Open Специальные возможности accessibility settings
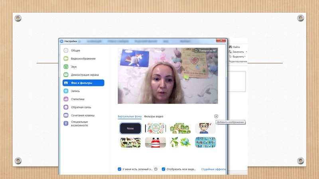The image size is (319, 179). pyautogui.click(x=79, y=123)
